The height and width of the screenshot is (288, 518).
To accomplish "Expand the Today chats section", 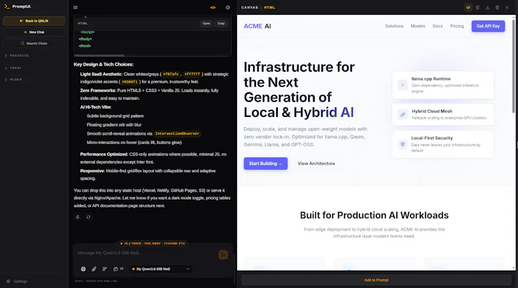I will pyautogui.click(x=14, y=68).
